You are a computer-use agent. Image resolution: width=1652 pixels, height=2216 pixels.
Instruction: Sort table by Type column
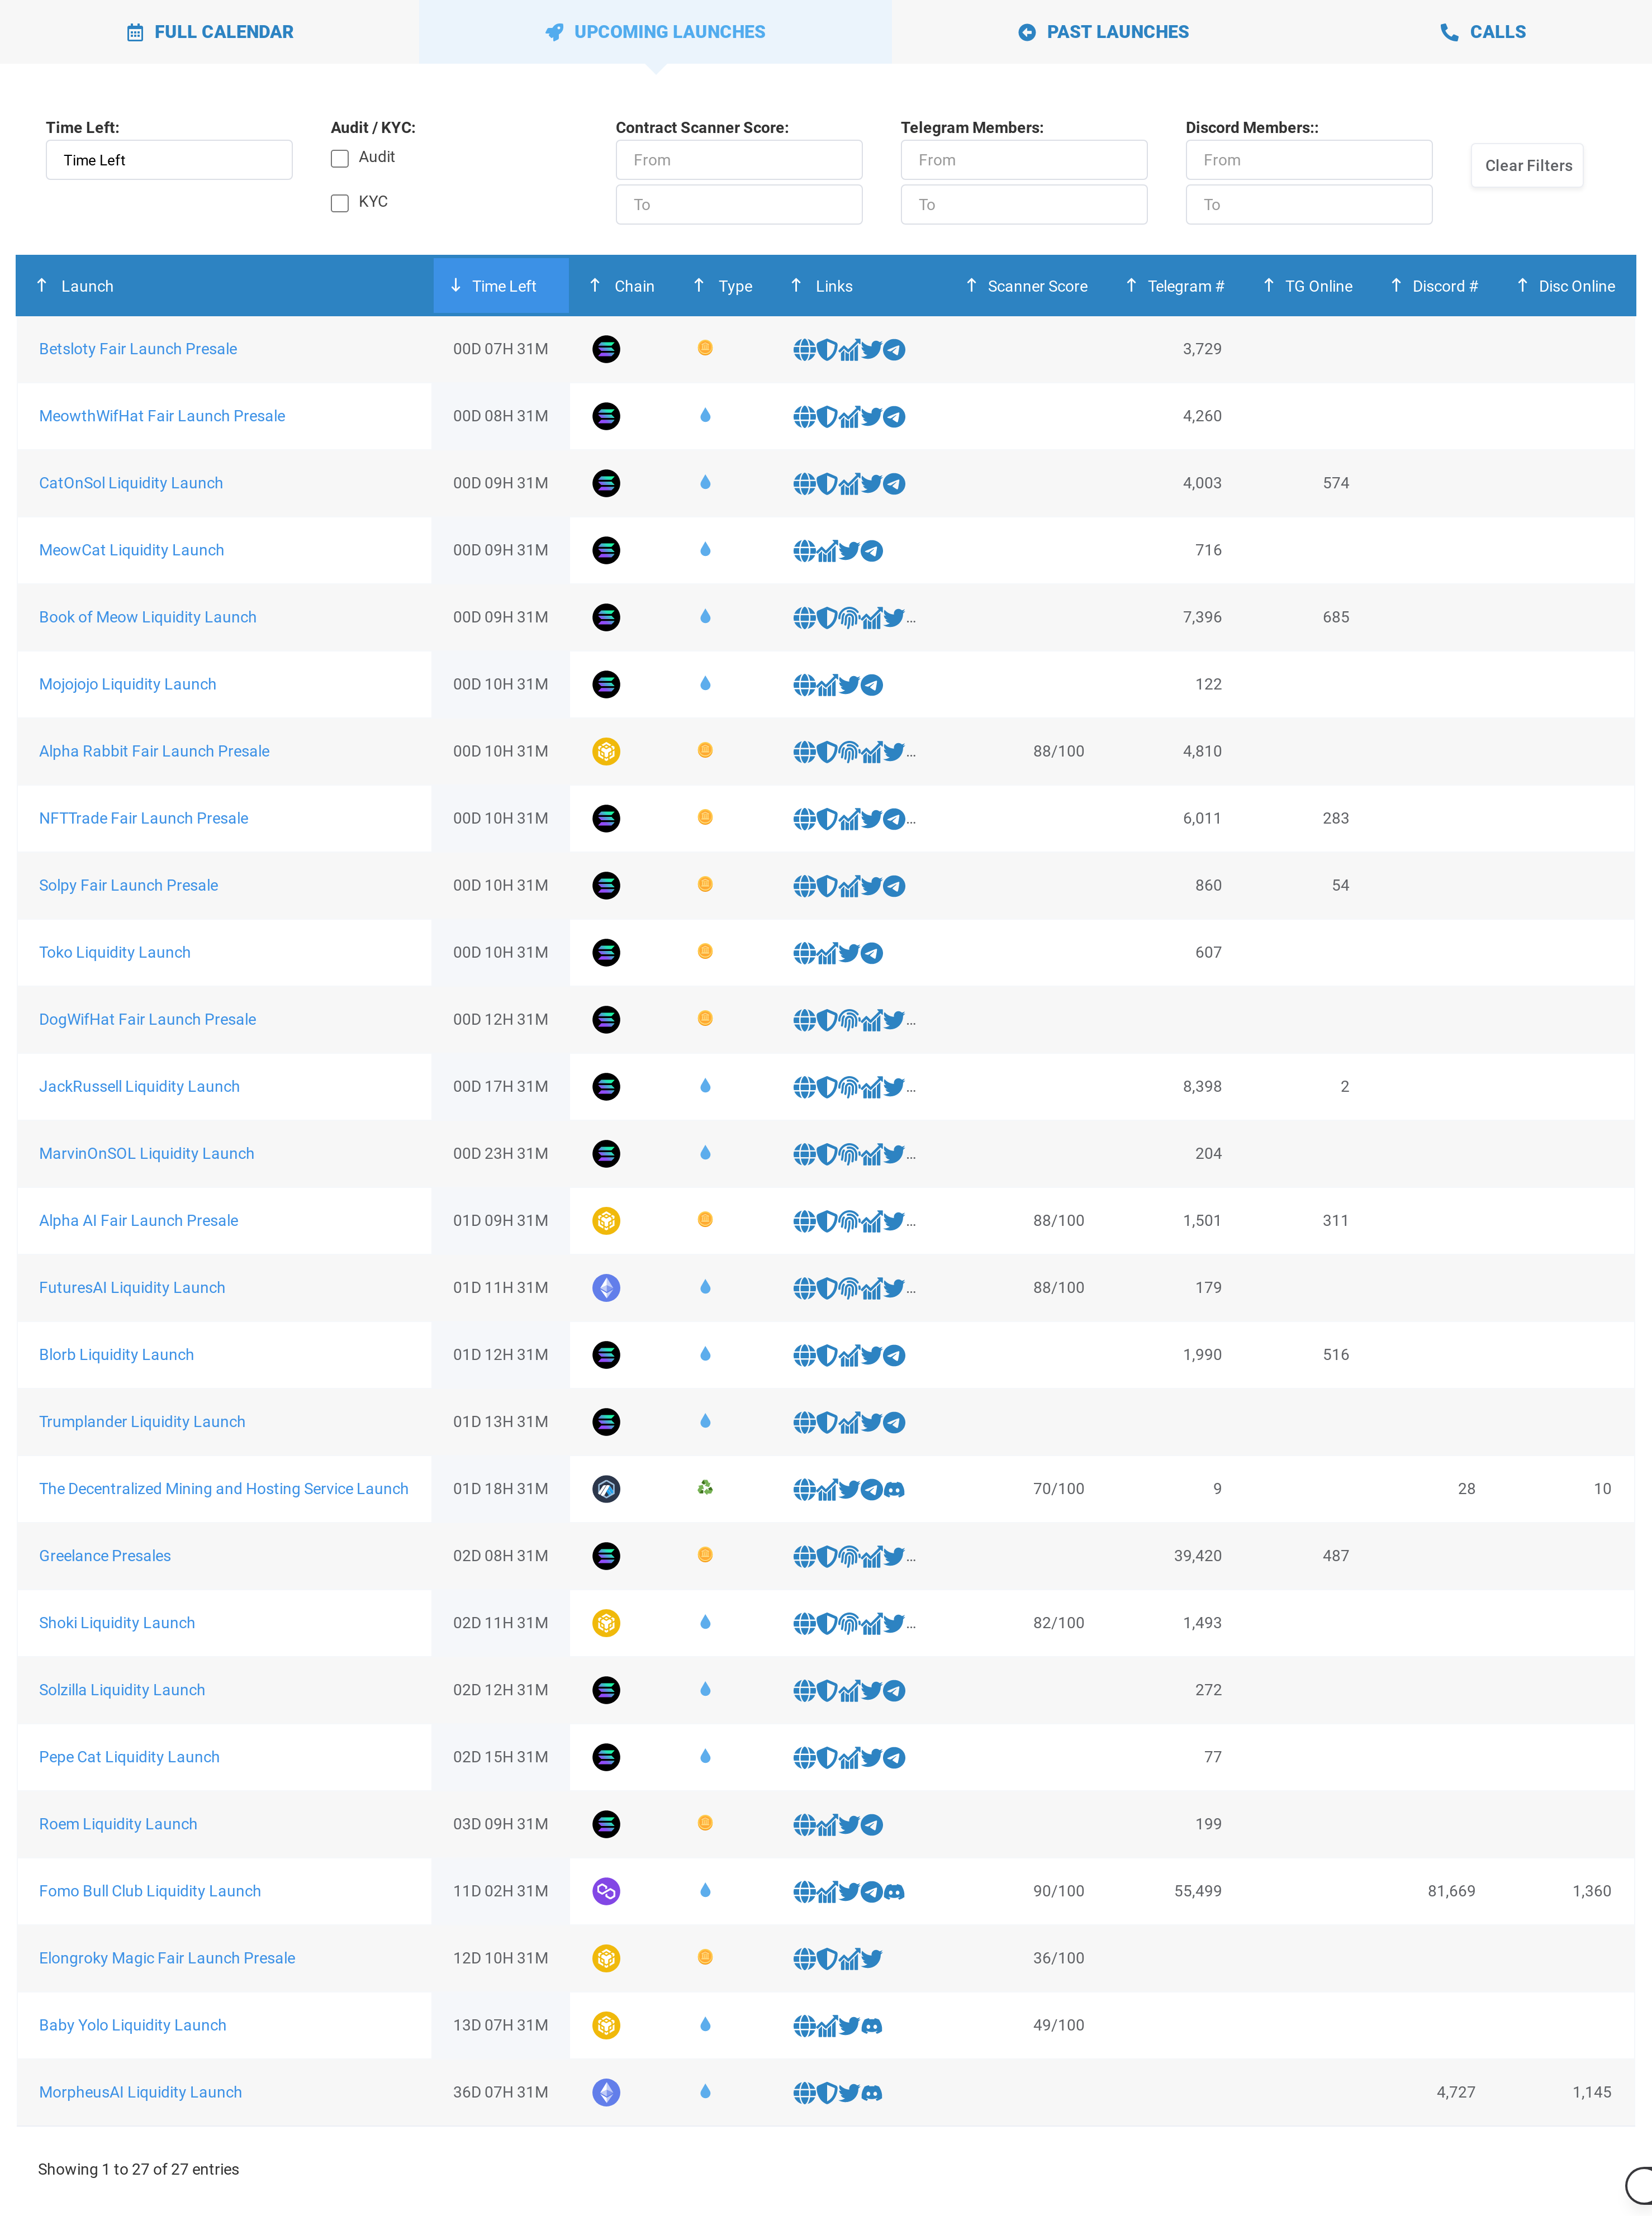coord(723,286)
